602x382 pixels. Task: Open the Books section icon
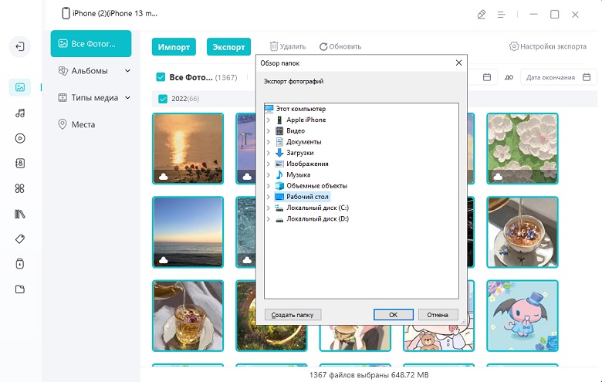pyautogui.click(x=20, y=214)
